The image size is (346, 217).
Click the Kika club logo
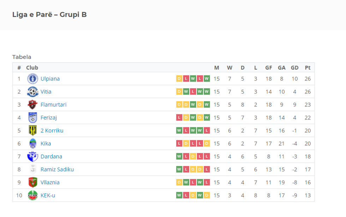[32, 143]
